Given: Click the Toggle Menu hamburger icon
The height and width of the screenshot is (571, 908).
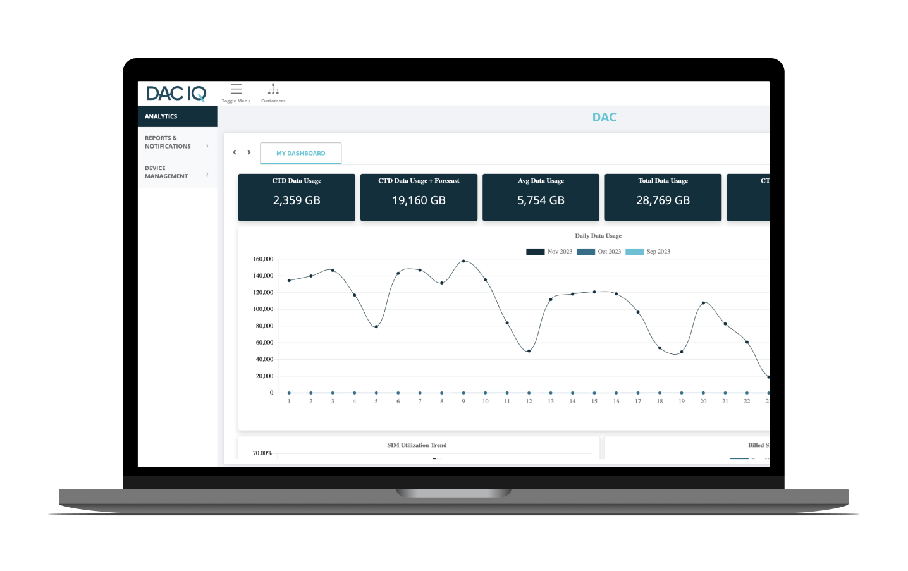Looking at the screenshot, I should tap(236, 90).
